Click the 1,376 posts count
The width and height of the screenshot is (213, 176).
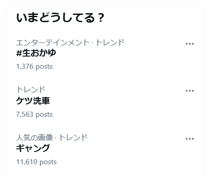pyautogui.click(x=34, y=67)
